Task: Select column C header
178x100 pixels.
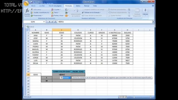Action: (61, 30)
